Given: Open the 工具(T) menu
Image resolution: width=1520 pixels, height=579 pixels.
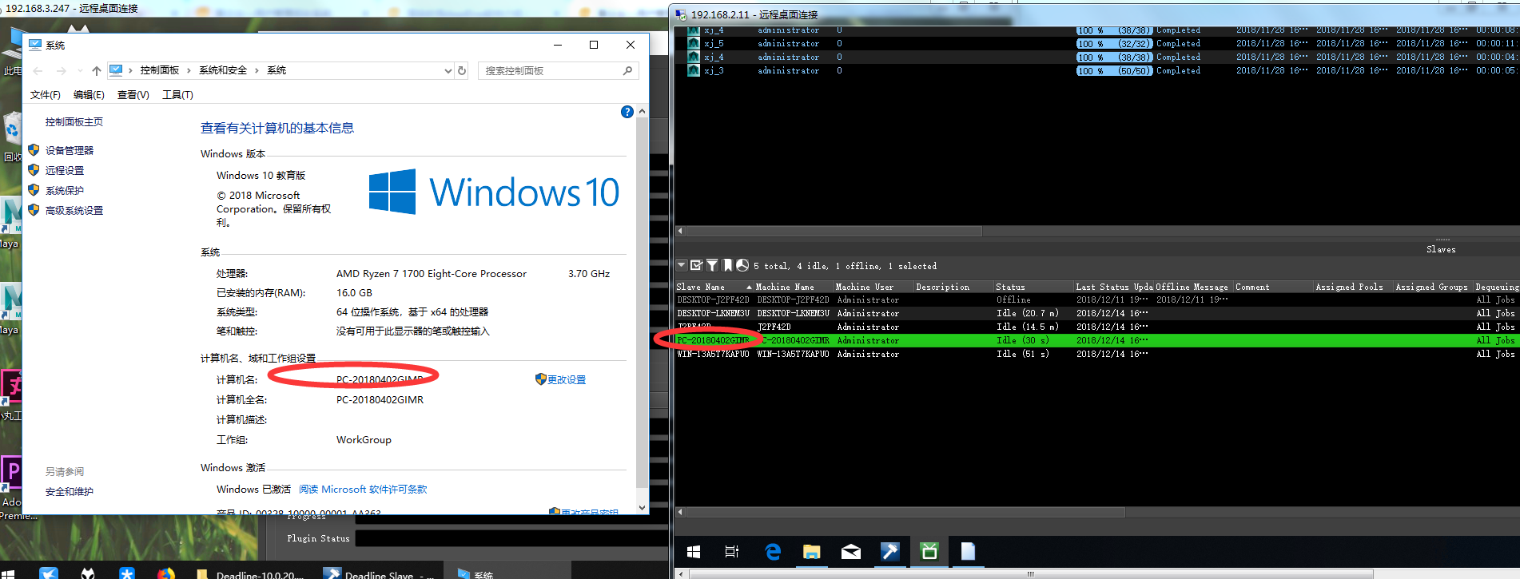Looking at the screenshot, I should click(x=177, y=94).
